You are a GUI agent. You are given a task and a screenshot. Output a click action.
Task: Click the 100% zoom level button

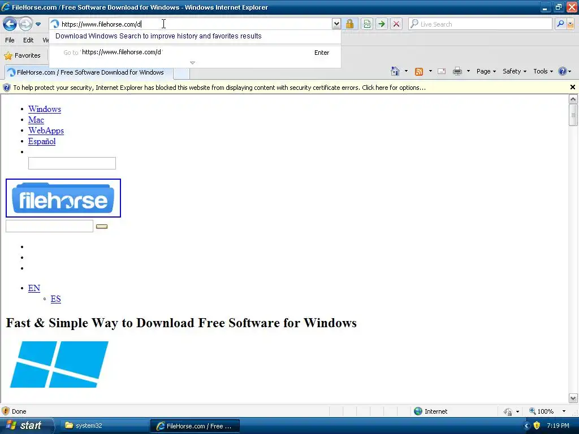click(541, 411)
